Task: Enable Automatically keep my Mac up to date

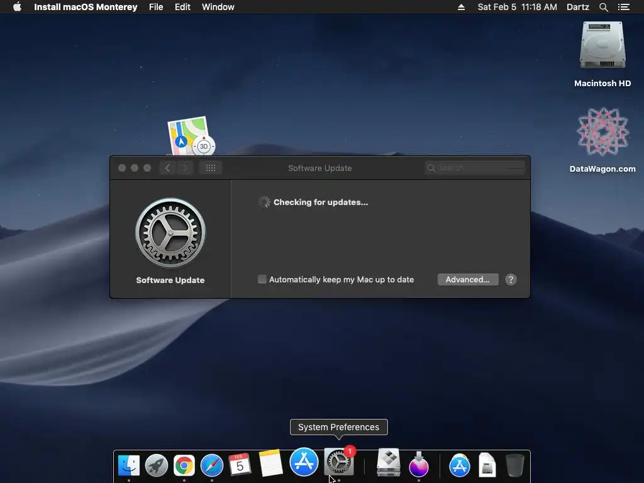Action: pyautogui.click(x=262, y=280)
